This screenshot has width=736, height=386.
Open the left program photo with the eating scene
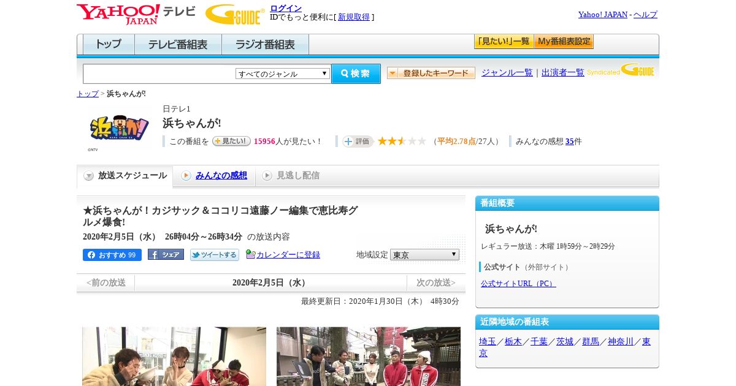[174, 356]
